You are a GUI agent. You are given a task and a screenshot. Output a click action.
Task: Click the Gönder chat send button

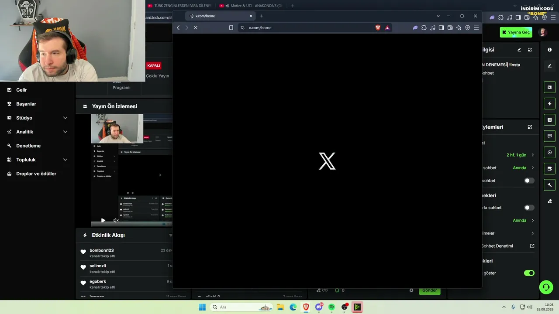(430, 290)
